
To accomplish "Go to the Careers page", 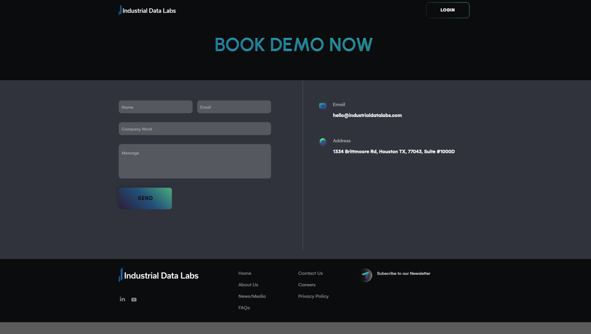I will [x=307, y=284].
